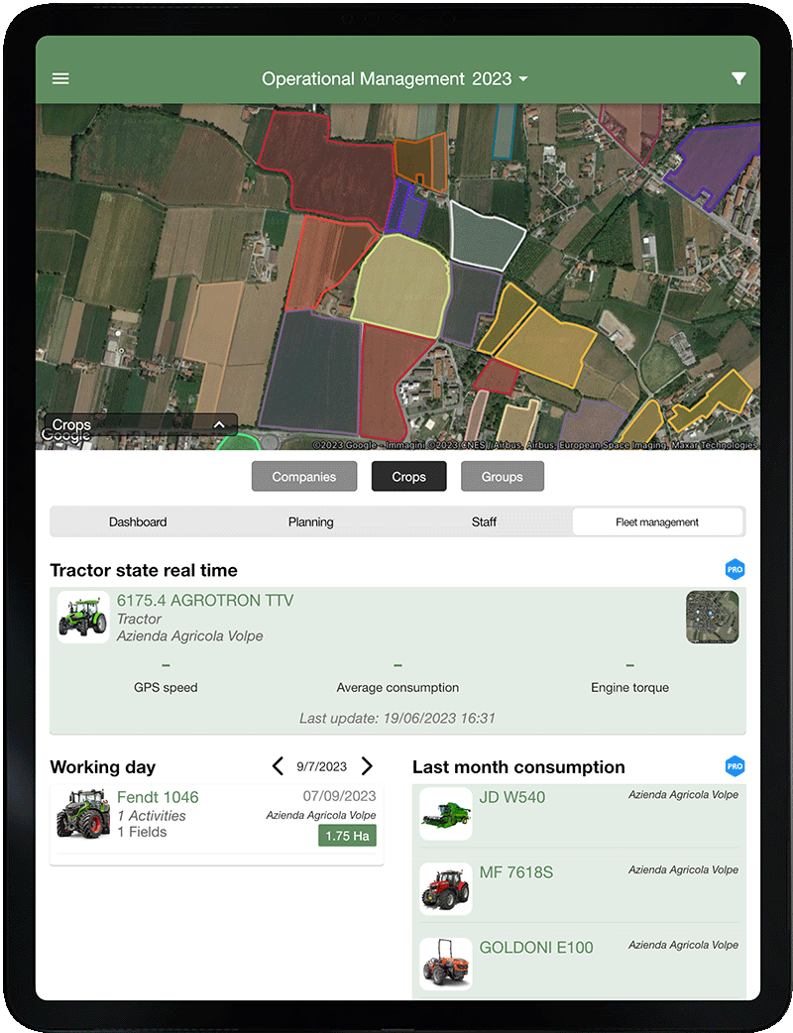Open the 6175.4 AGROTRON TTV tractor image
The height and width of the screenshot is (1033, 793).
click(83, 618)
